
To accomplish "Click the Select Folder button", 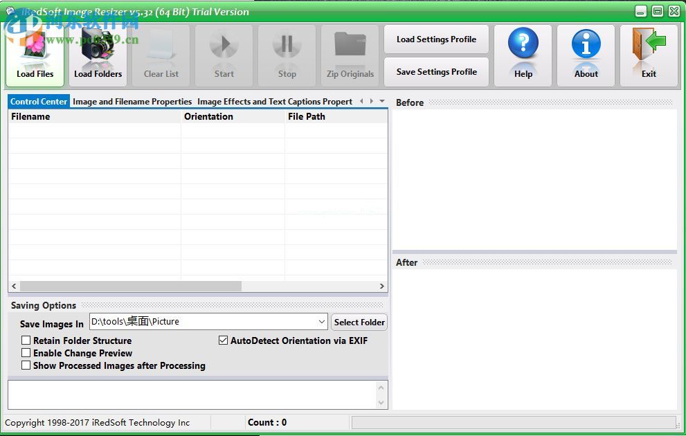I will [359, 322].
